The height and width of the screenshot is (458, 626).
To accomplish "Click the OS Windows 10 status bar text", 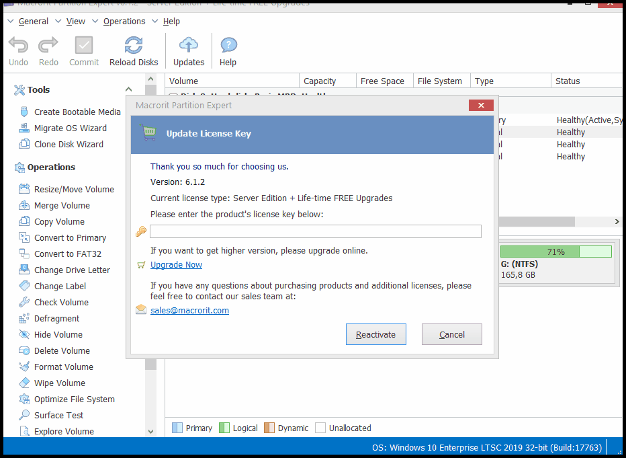I will coord(487,447).
